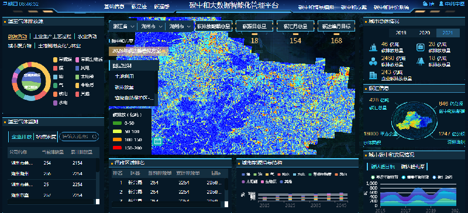This screenshot has height=213, width=468.
Task: Toggle the purple 水电 legend item
Action: (61, 103)
